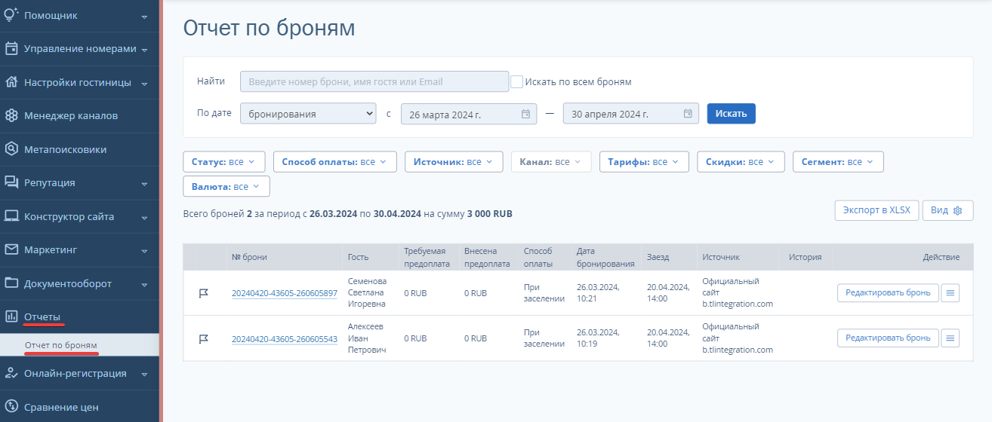992x422 pixels.
Task: Open the Метапоисковики menu item
Action: point(79,149)
